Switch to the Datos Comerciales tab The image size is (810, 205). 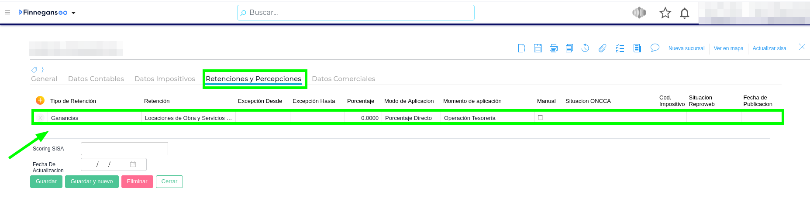(x=343, y=79)
